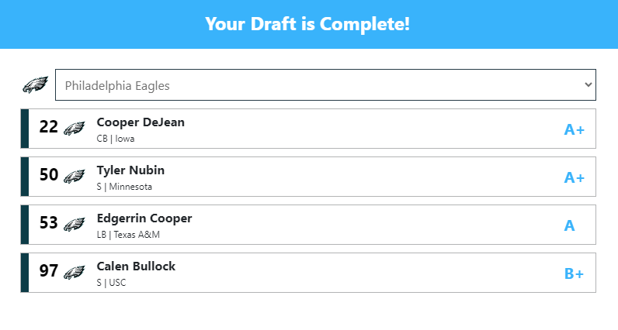The image size is (618, 330).
Task: Click the A+ grade for Cooper DeJean
Action: [x=574, y=129]
